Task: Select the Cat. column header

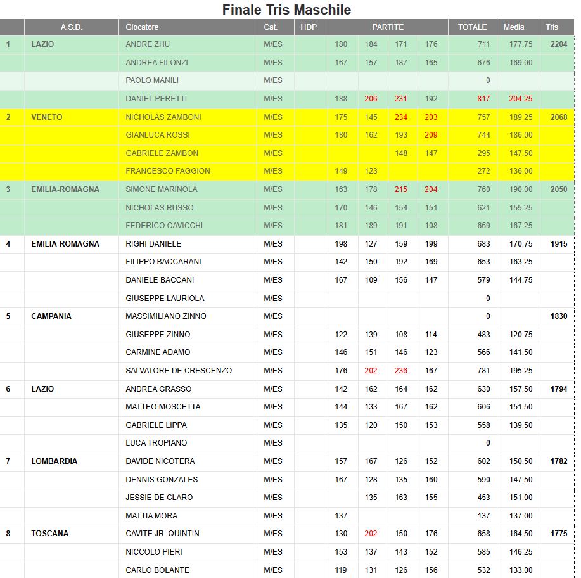Action: [x=271, y=27]
